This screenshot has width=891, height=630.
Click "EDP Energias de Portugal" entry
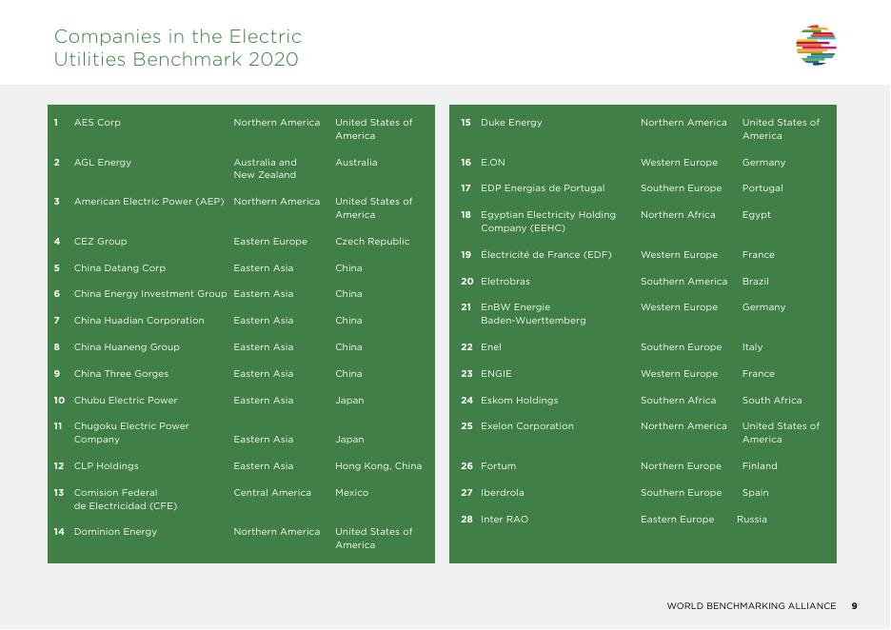(543, 188)
